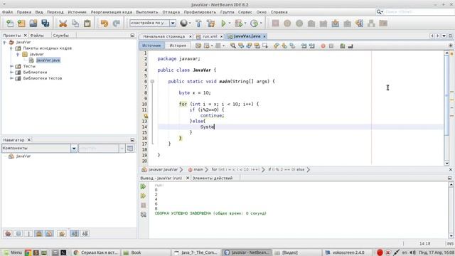Click the Output settings icon below Stop
This screenshot has width=455, height=256.
point(144,215)
